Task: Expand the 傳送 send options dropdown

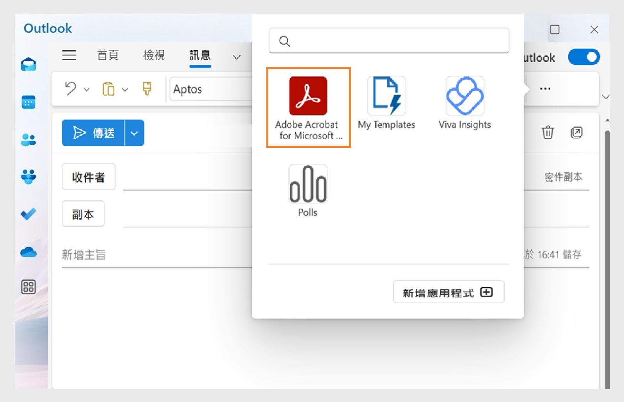Action: point(134,133)
